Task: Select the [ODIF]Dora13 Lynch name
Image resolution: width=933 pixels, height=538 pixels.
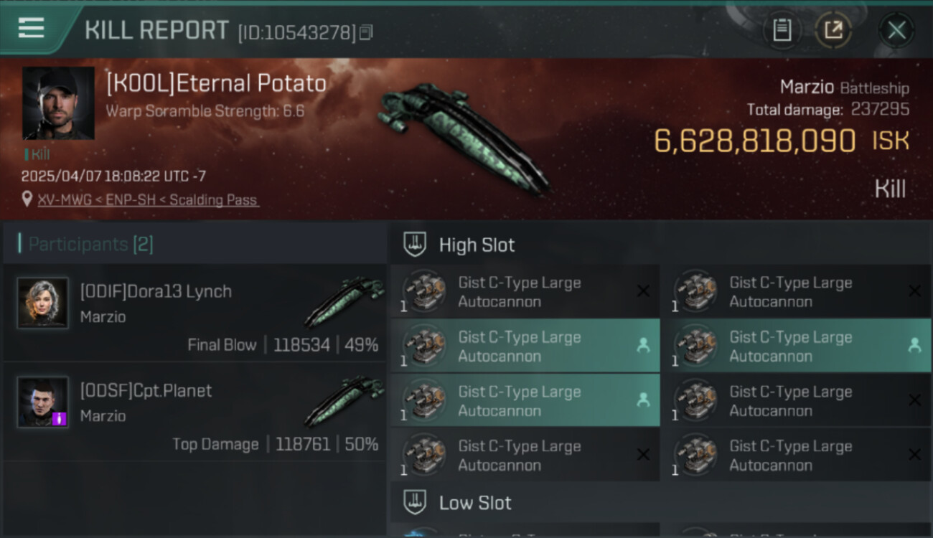Action: tap(156, 292)
